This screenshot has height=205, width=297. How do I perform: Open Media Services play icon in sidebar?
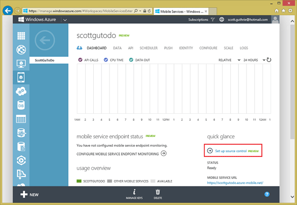click(21, 161)
